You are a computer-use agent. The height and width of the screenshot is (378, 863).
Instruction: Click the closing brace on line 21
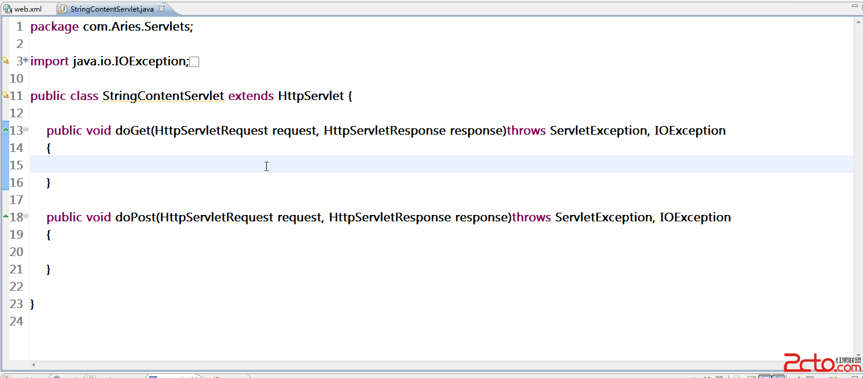[49, 269]
